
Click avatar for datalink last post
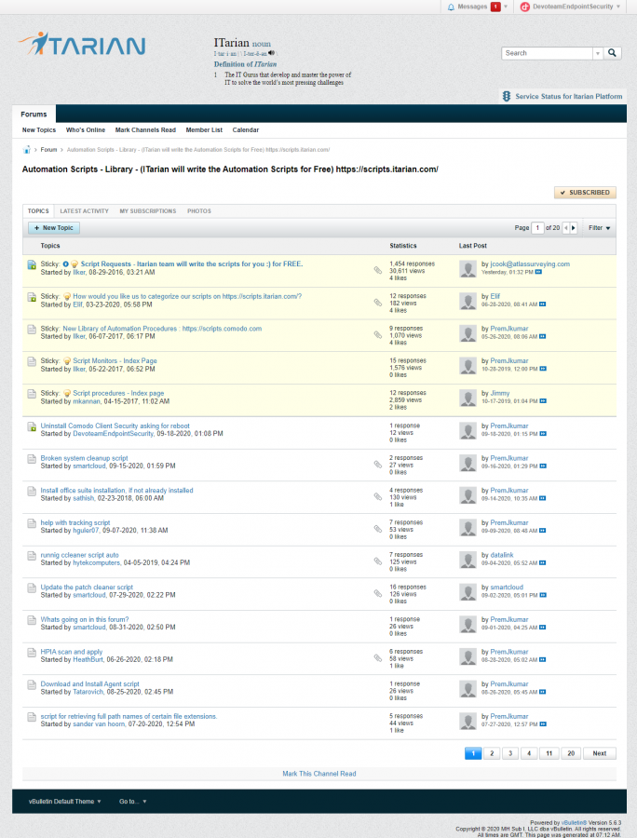pos(468,561)
